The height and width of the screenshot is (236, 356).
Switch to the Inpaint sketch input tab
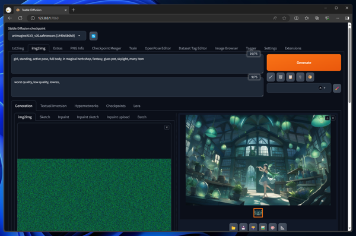click(88, 117)
